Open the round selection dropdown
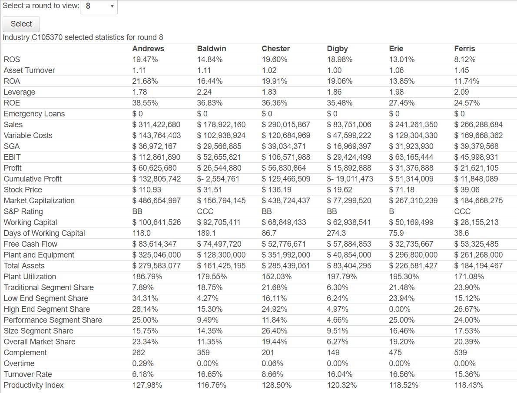Screen dimensions: 517x393 tap(99, 6)
